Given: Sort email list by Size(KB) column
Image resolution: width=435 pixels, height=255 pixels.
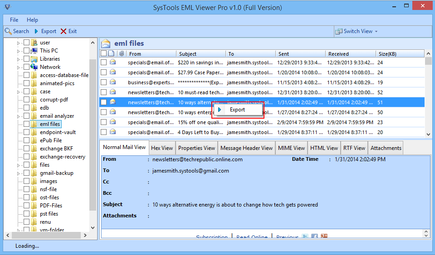Looking at the screenshot, I should point(400,54).
